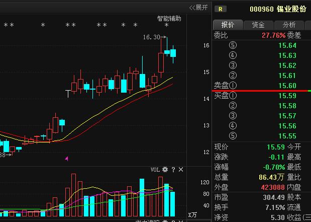Switch to the 分析 tab

click(289, 25)
